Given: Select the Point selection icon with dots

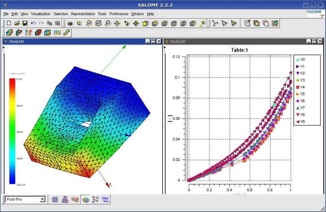Looking at the screenshot, I should [215, 23].
